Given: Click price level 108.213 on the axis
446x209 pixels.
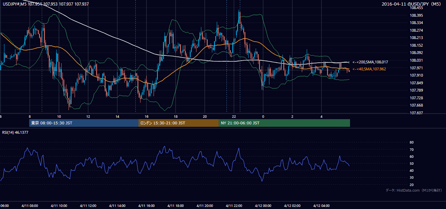Looking at the screenshot, I should tap(416, 38).
